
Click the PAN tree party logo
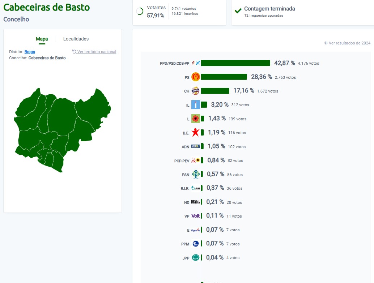tap(196, 174)
